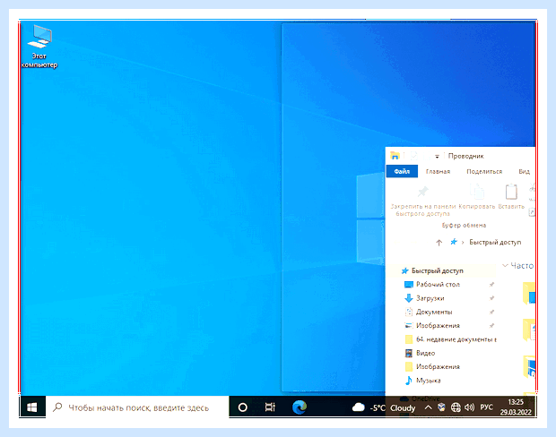Show hidden system tray icons

point(428,407)
